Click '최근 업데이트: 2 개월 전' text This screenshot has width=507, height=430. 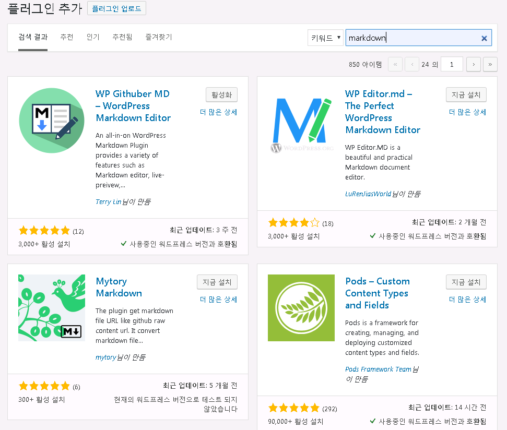click(x=449, y=222)
